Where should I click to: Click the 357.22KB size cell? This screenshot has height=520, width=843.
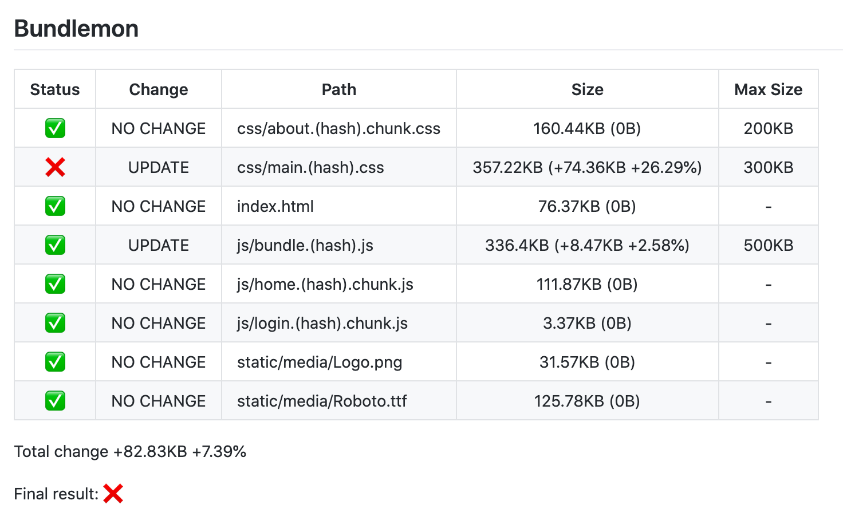[x=588, y=167]
